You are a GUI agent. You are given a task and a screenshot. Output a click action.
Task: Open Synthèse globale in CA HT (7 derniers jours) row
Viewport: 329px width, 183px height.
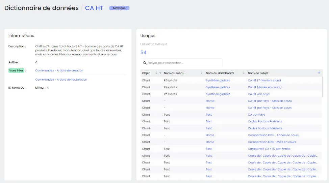click(218, 80)
